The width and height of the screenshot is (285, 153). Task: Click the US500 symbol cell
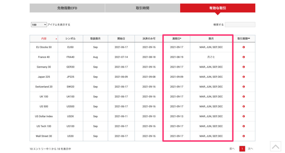70,107
